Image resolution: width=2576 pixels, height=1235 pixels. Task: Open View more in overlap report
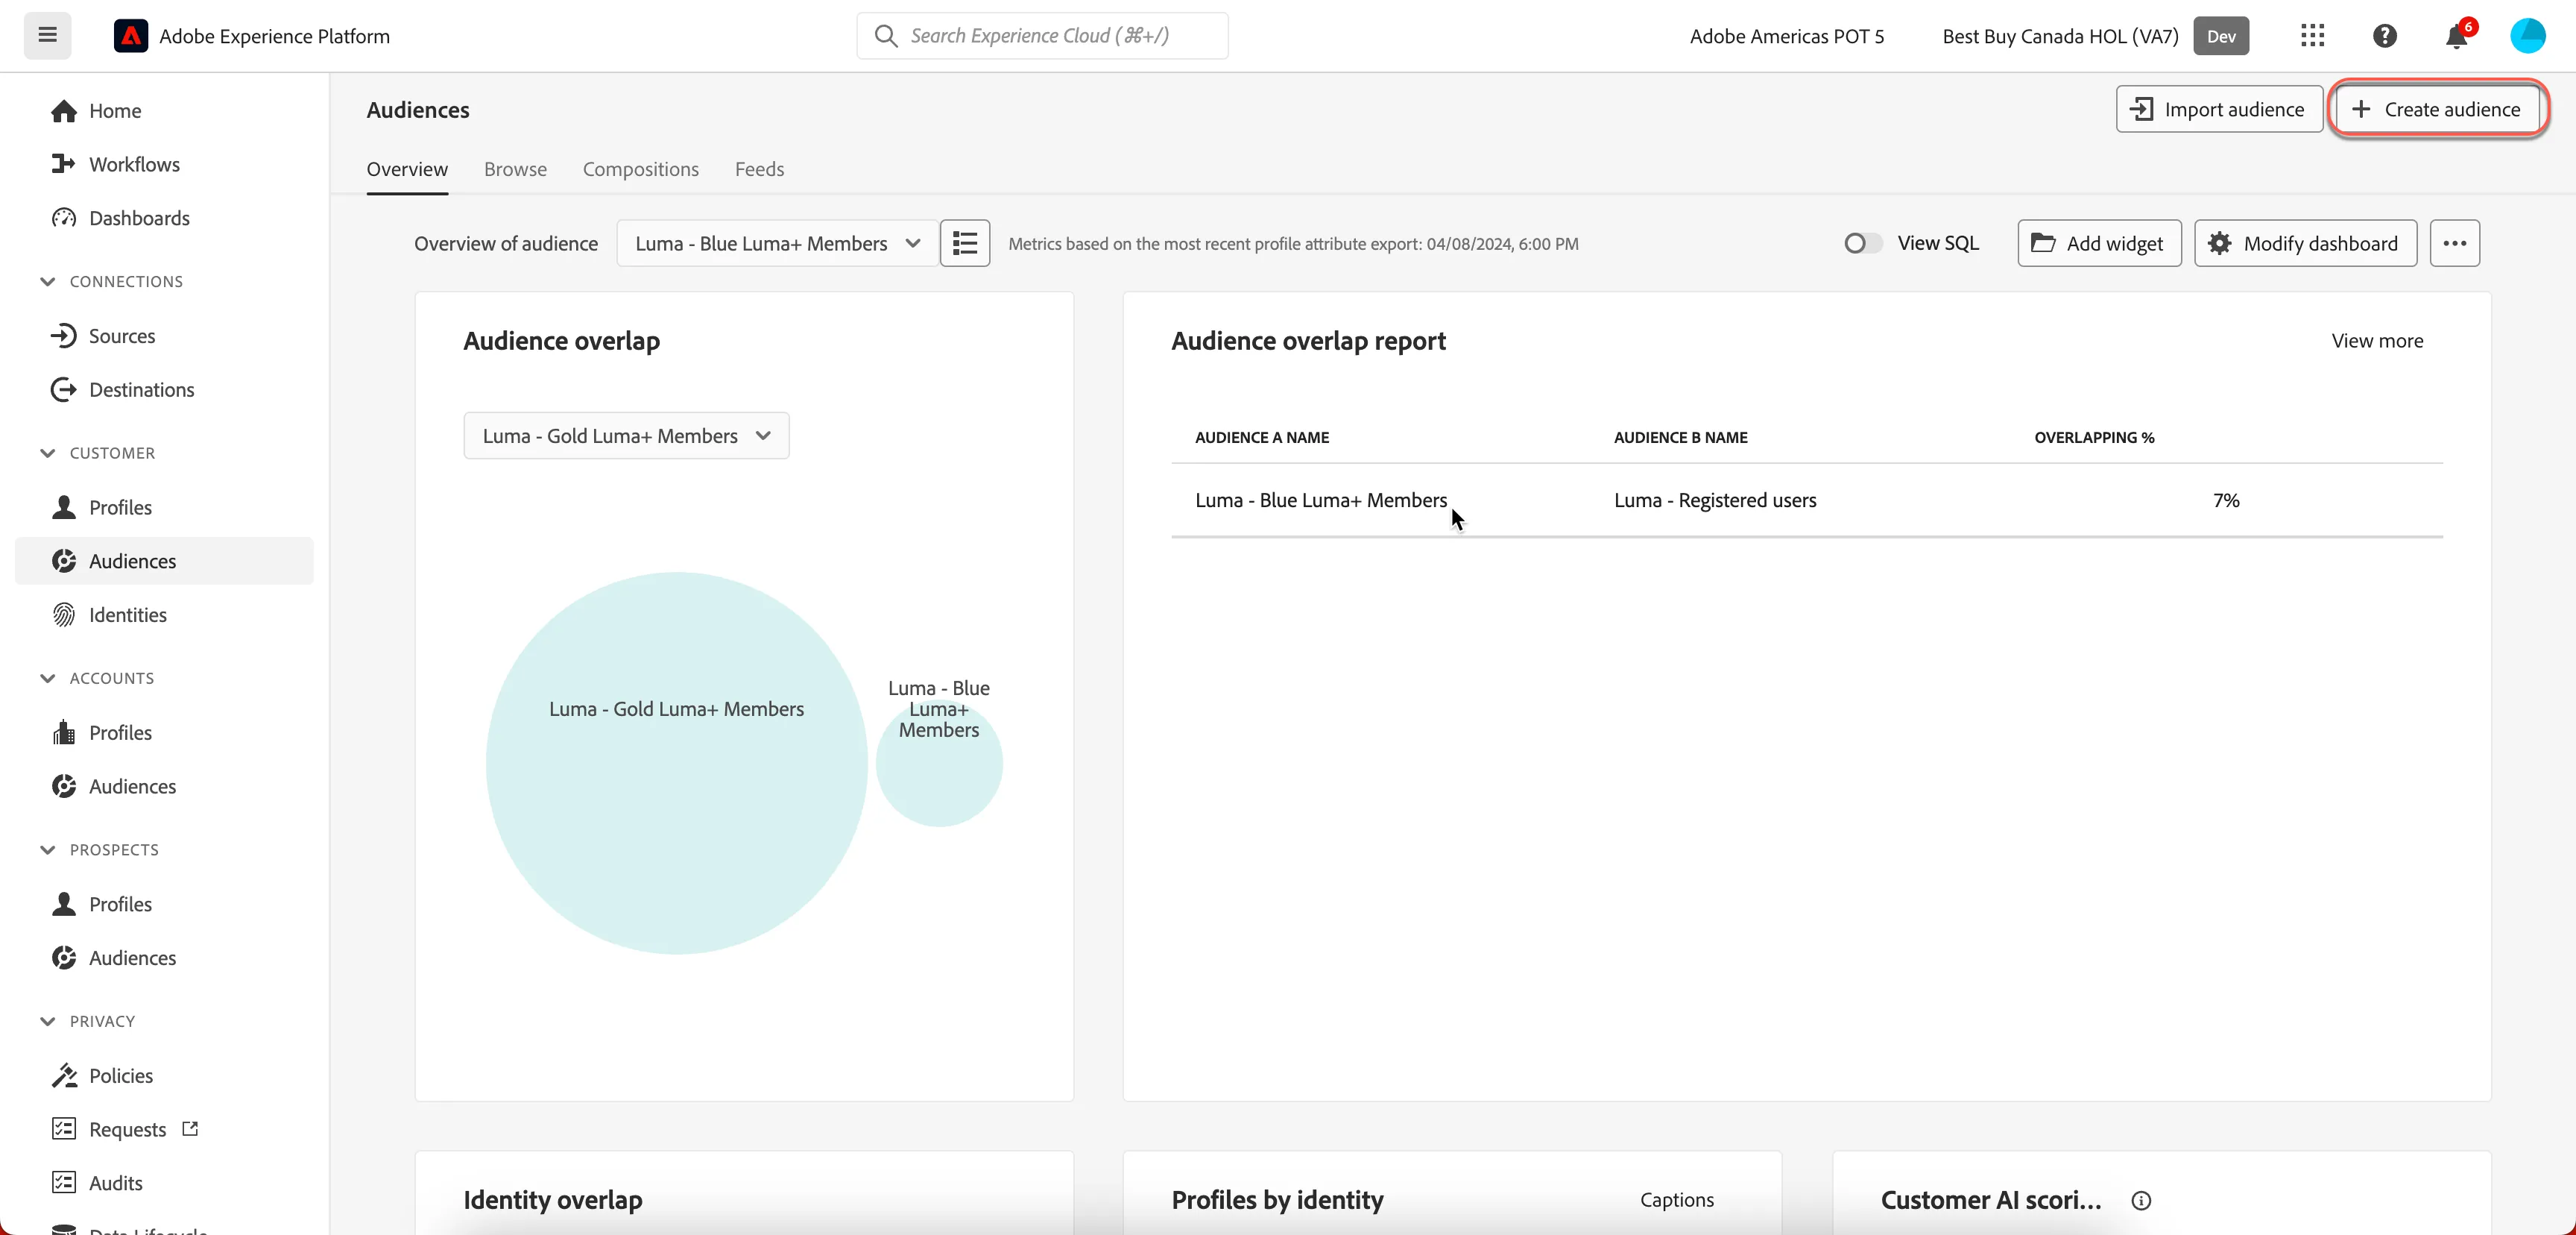point(2377,342)
